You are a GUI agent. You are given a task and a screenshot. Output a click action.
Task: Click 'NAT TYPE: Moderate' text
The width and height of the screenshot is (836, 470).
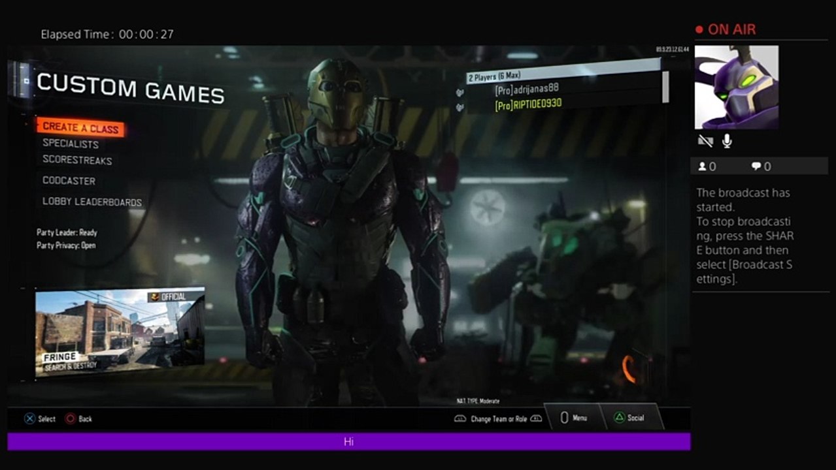click(478, 401)
